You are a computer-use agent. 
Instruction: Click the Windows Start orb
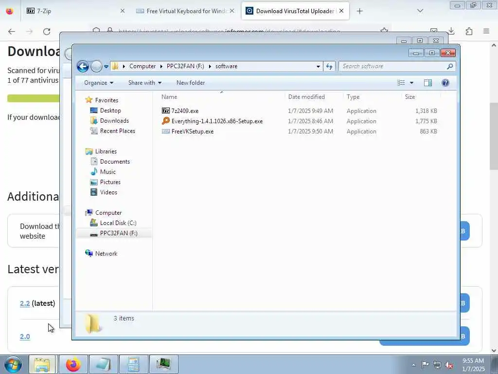[13, 364]
